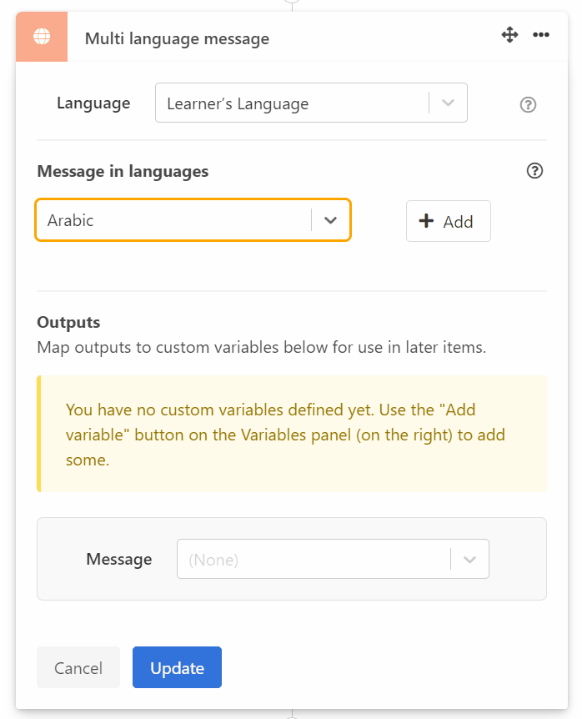Open the Learner's Language dropdown

tap(448, 103)
